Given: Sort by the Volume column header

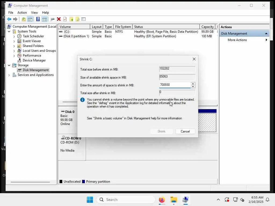Looking at the screenshot, I should (x=74, y=27).
